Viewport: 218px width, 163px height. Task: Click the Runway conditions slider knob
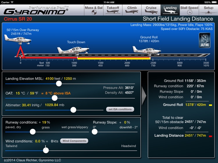pos(33,132)
